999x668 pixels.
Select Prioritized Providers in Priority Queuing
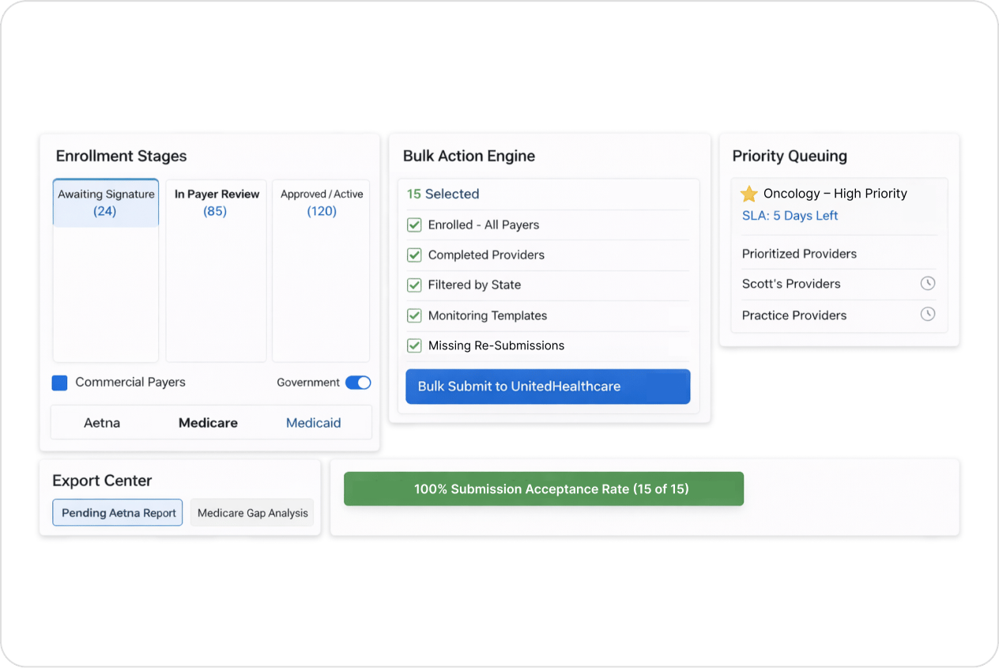(x=799, y=253)
